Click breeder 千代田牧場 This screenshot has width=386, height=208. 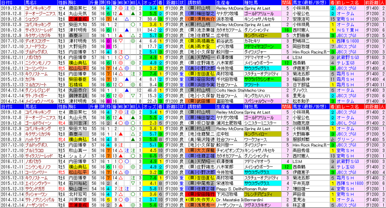(x=227, y=79)
